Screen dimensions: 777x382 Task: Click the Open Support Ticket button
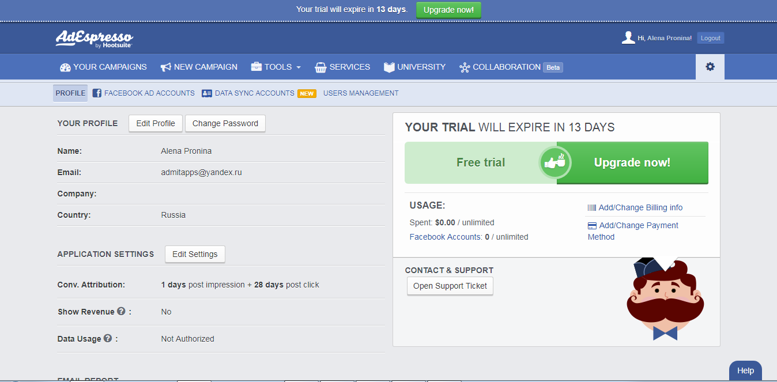450,286
